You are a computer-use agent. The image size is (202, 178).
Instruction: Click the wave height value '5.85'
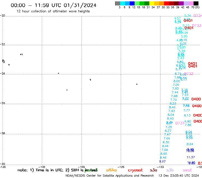[x=184, y=36]
